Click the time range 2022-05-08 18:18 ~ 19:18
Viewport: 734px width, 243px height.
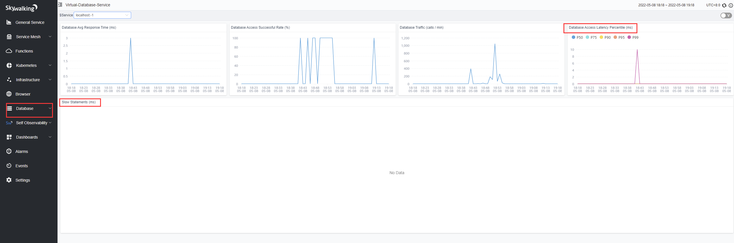coord(666,5)
